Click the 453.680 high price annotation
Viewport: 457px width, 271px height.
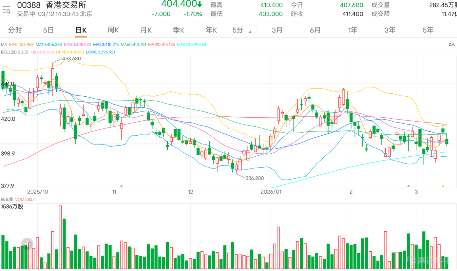coord(72,59)
